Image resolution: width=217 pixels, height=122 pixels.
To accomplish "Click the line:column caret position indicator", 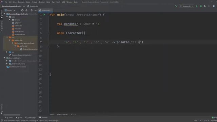I will coord(195,121).
